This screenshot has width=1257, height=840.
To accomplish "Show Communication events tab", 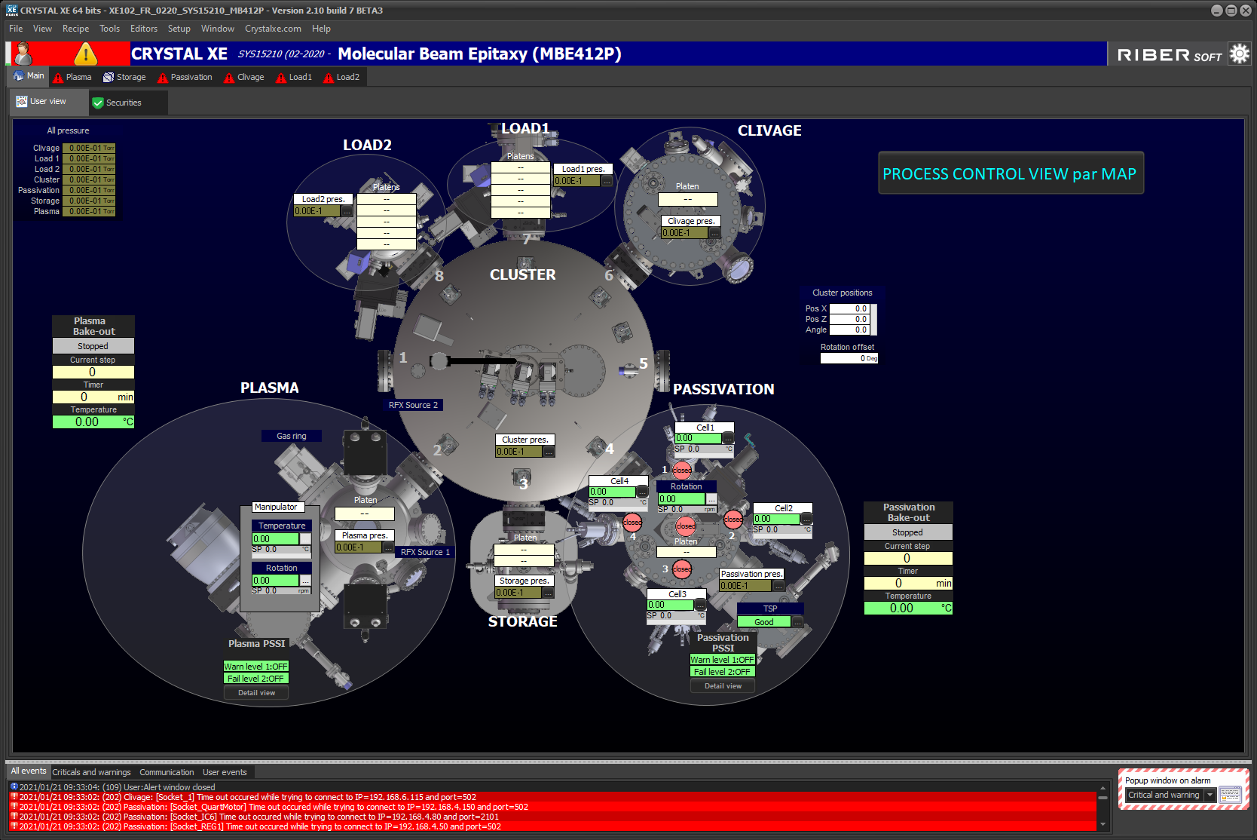I will pyautogui.click(x=167, y=772).
